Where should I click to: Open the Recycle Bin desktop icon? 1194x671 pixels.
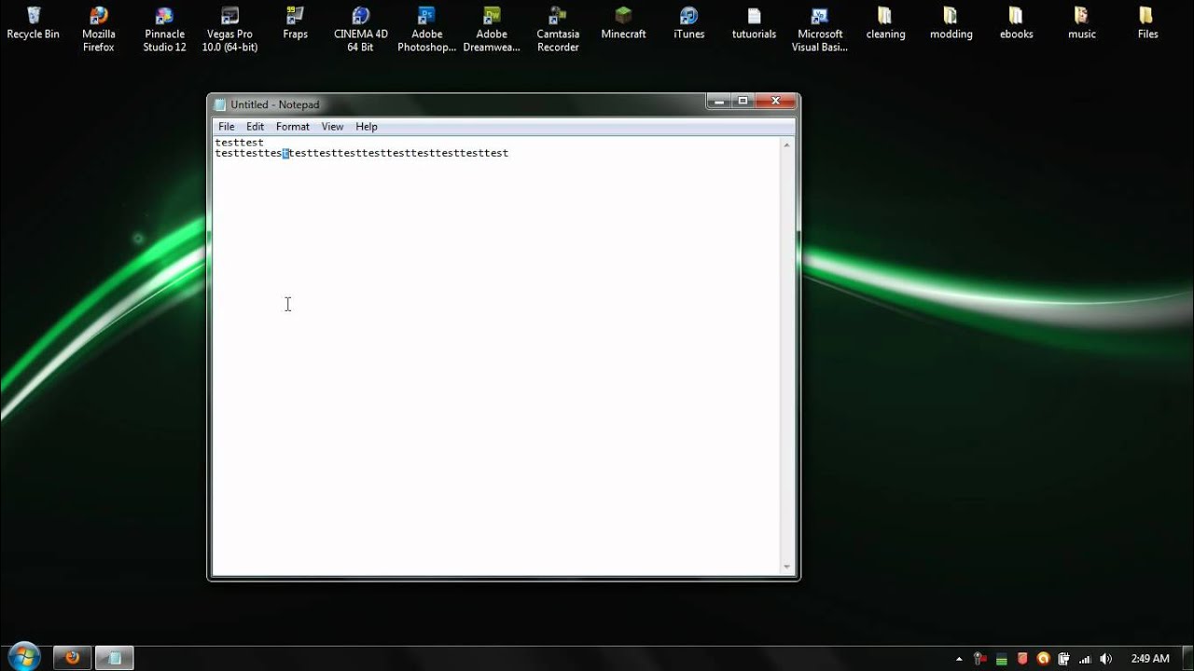point(33,24)
